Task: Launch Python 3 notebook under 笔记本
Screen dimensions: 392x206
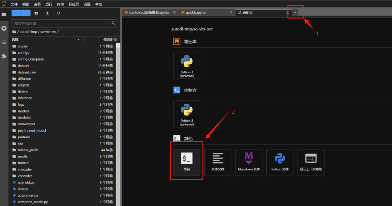Action: (187, 65)
